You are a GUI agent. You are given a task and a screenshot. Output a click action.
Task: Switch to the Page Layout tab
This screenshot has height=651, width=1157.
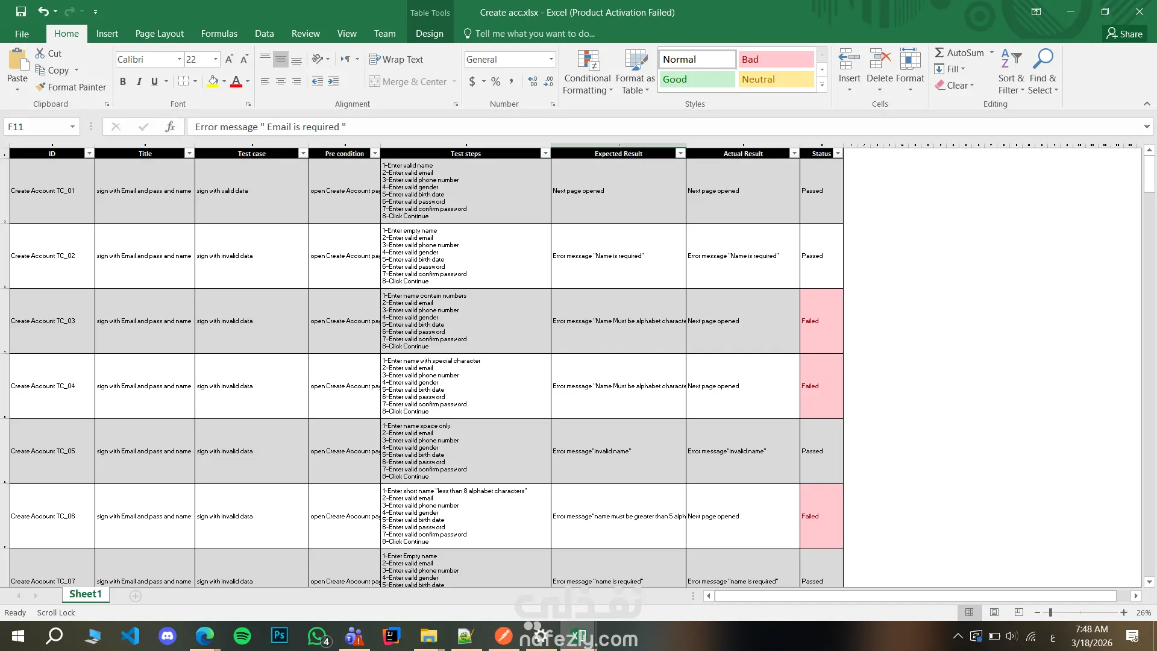click(x=159, y=34)
